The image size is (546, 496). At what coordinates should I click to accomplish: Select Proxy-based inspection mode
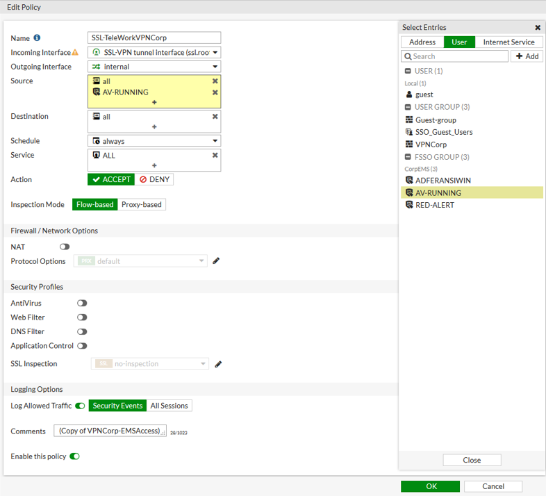[x=142, y=204]
